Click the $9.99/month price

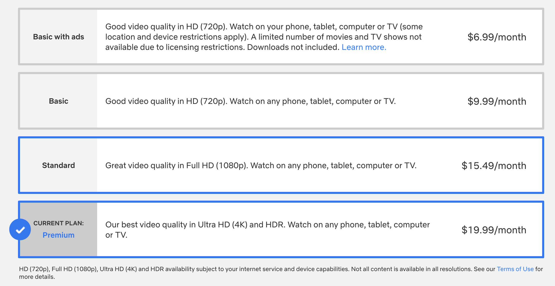point(497,101)
